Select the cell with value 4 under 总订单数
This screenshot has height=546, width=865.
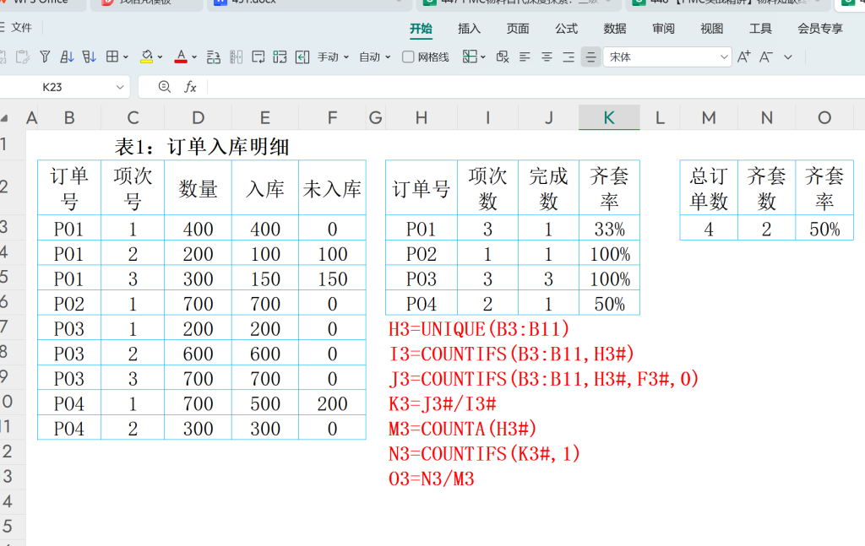(709, 230)
